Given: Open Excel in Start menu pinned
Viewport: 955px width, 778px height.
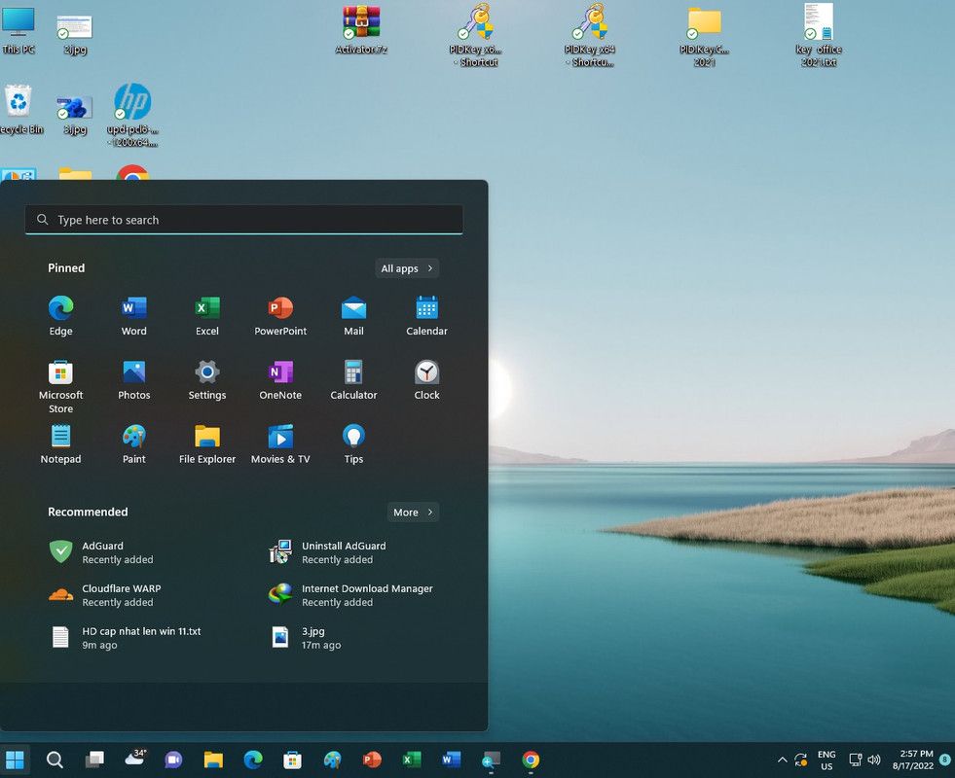Looking at the screenshot, I should pyautogui.click(x=207, y=316).
